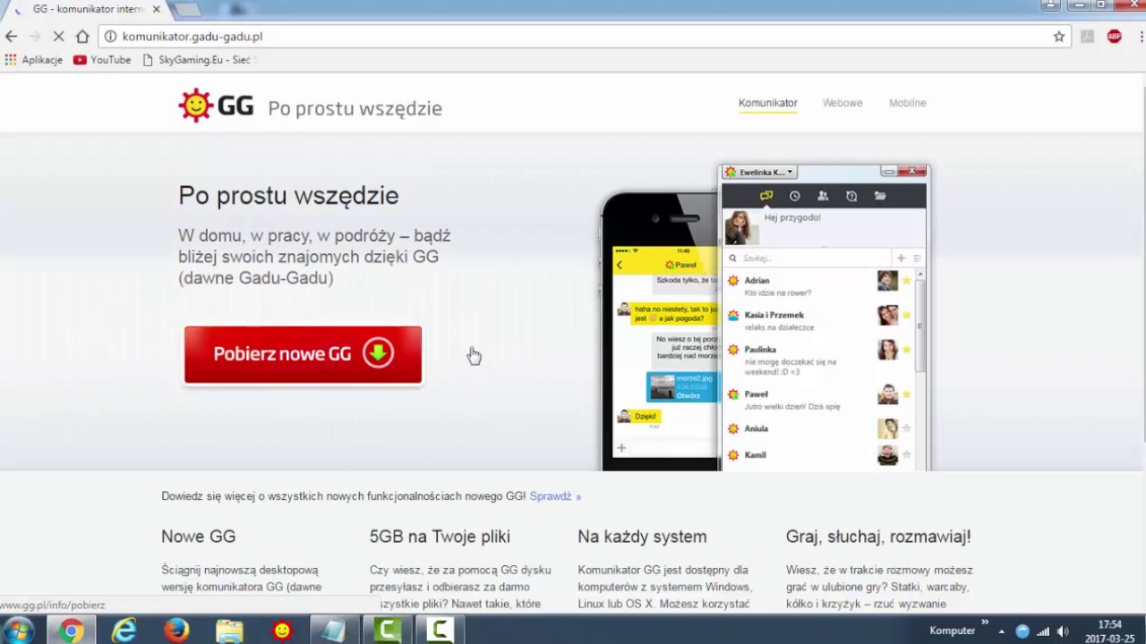Open the AdBlock Plus extension icon
This screenshot has height=644, width=1146.
pos(1114,37)
